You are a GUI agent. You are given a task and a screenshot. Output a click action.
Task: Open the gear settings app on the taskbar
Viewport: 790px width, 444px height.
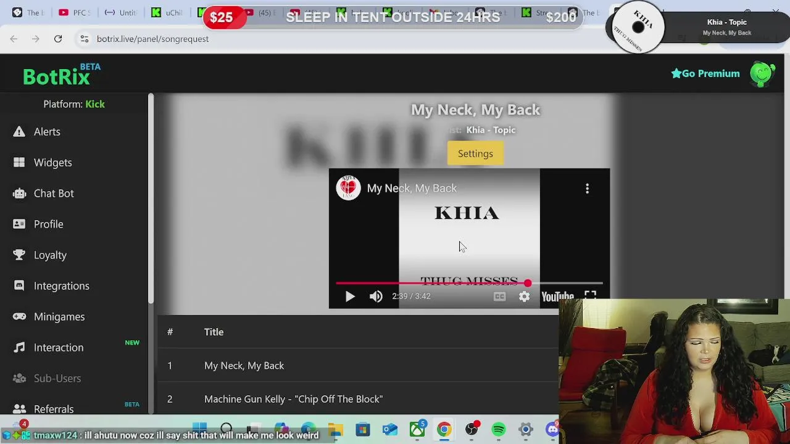click(x=526, y=429)
